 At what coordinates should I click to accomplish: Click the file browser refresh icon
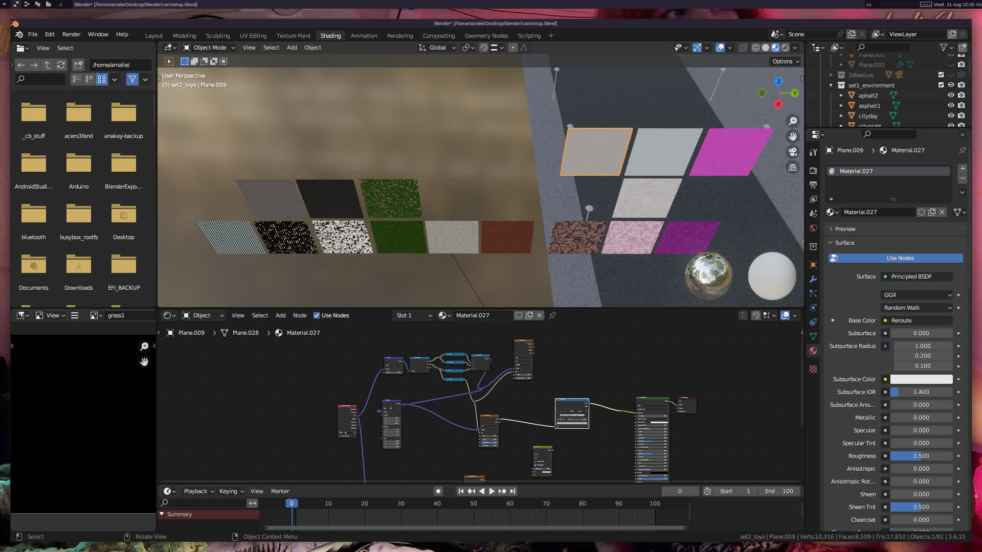point(61,65)
